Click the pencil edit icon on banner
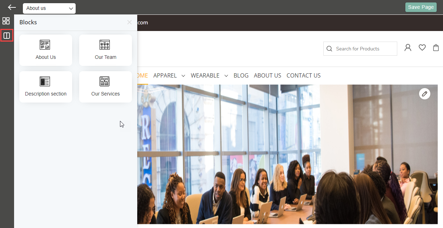Screen dimensions: 443x228 [x=425, y=94]
